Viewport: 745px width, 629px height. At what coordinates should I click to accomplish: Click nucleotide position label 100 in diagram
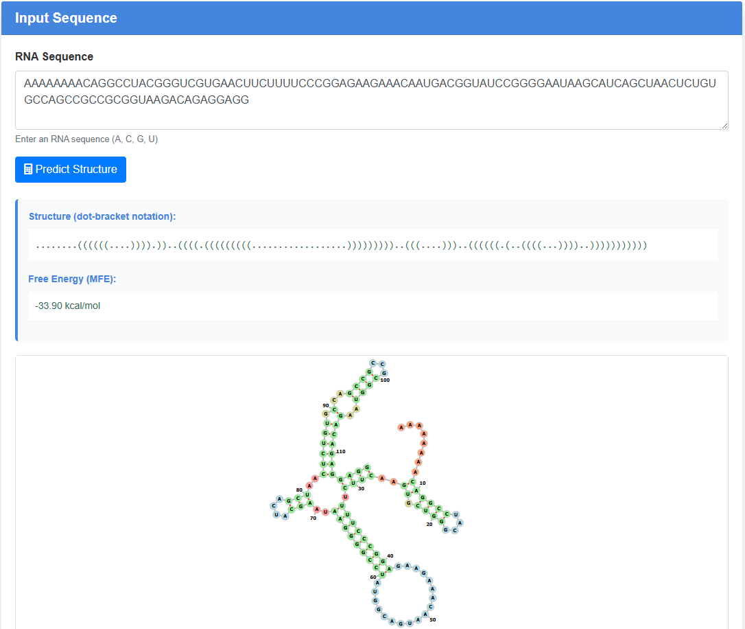385,380
